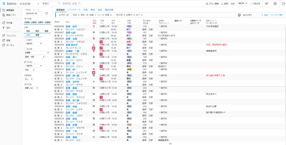Select the 患者選択 tab above the list
The width and height of the screenshot is (286, 145).
point(60,10)
